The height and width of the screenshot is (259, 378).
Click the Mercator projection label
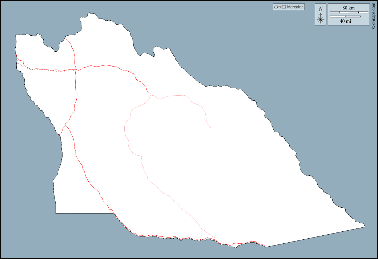[295, 7]
